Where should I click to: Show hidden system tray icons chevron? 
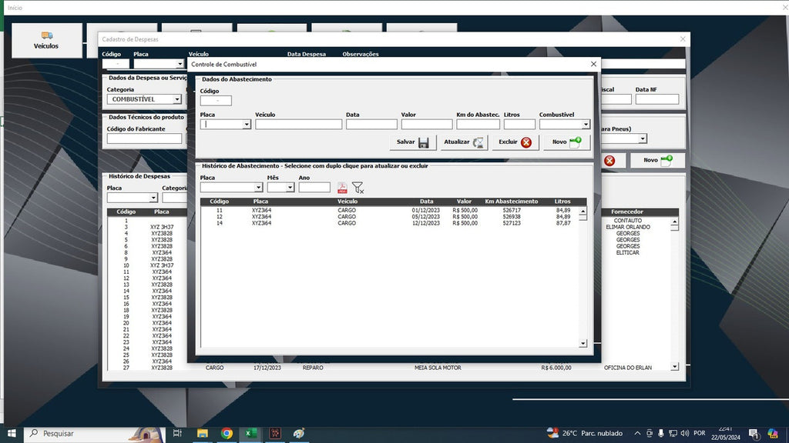pos(637,433)
